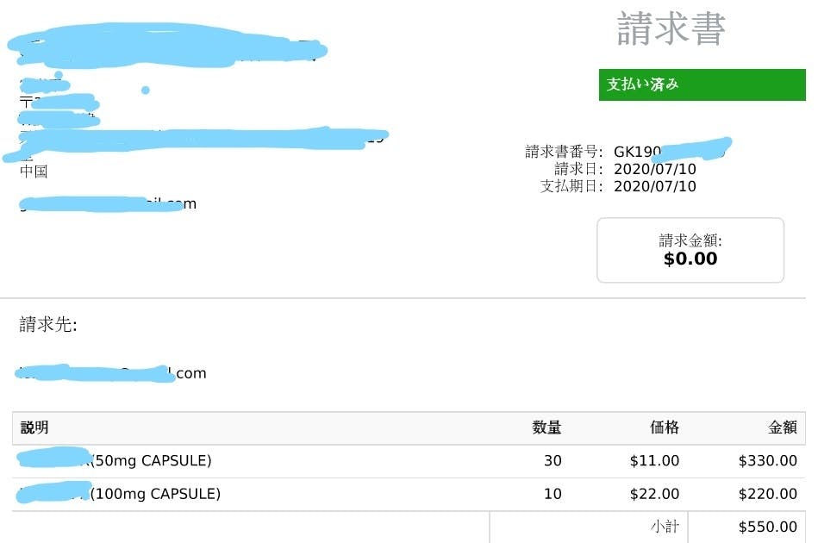Screen dimensions: 818x543
Task: Click the 支払期日 due date value
Action: 654,186
